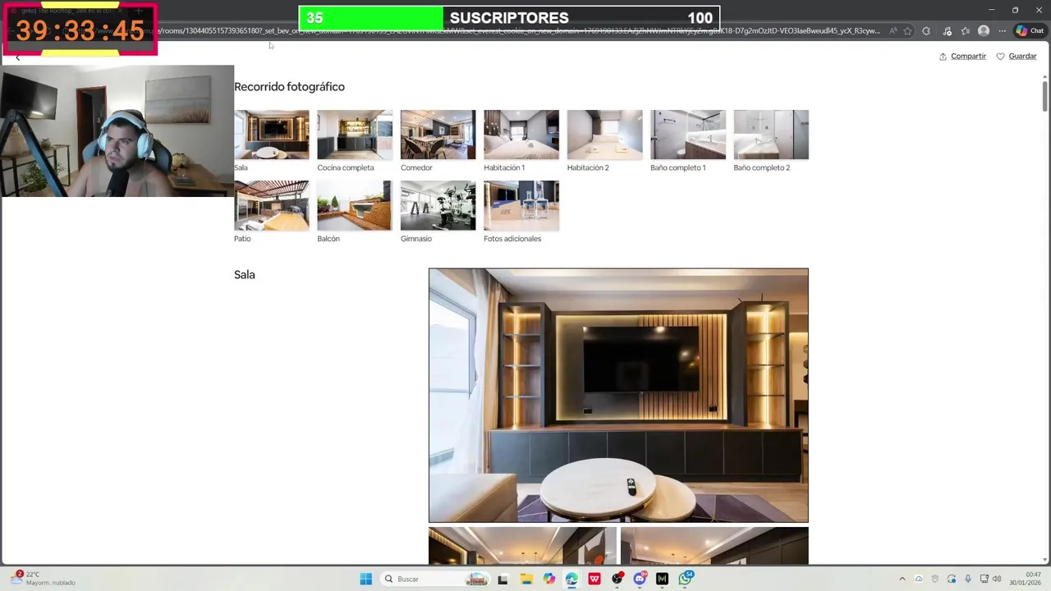Open the black M app on taskbar
The image size is (1051, 591).
(662, 579)
